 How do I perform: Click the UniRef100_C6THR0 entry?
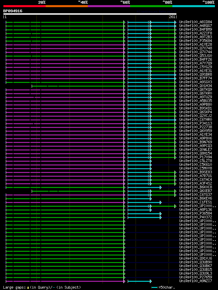pos(196,119)
